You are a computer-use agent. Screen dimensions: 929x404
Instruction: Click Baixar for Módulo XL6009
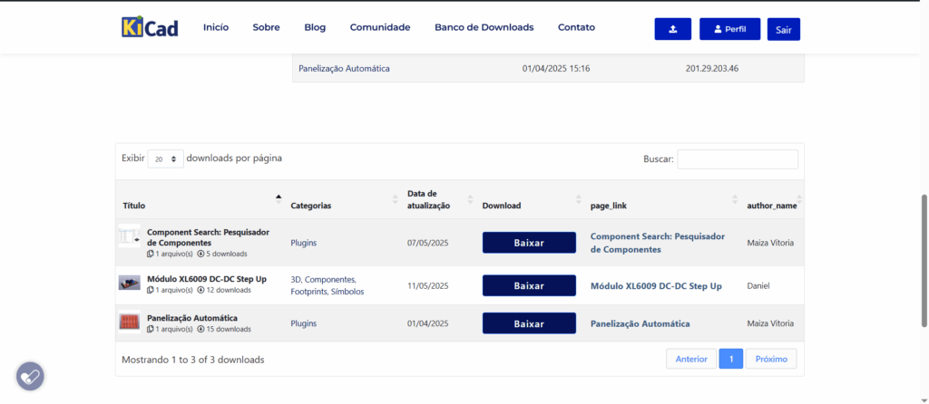[529, 285]
